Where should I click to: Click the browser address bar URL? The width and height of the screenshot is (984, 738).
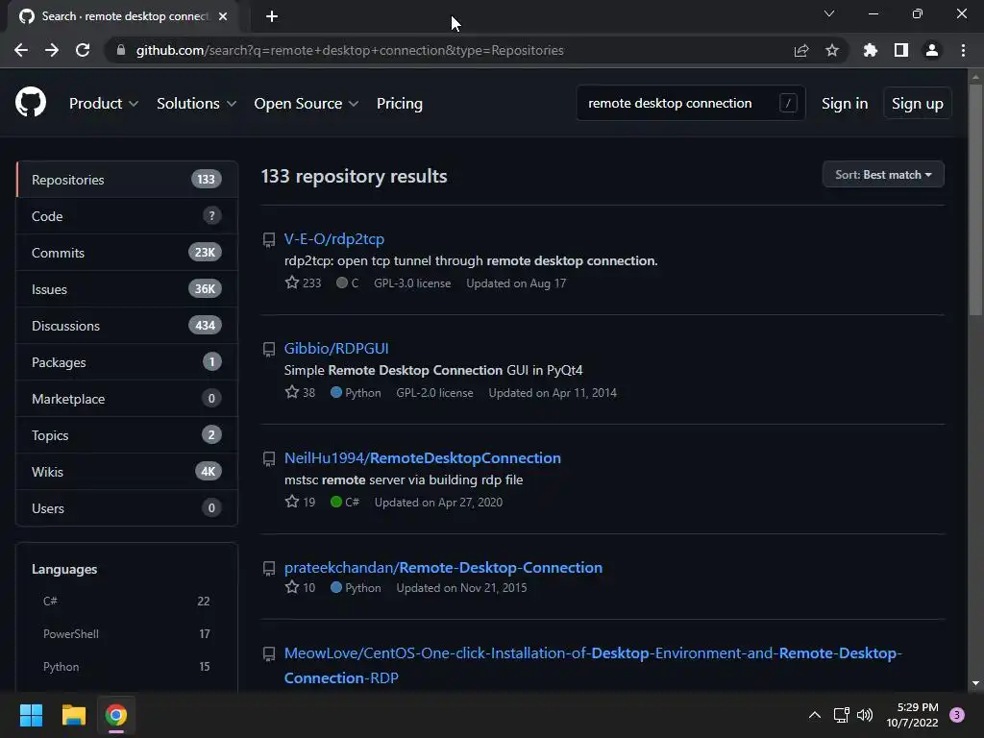pyautogui.click(x=350, y=50)
